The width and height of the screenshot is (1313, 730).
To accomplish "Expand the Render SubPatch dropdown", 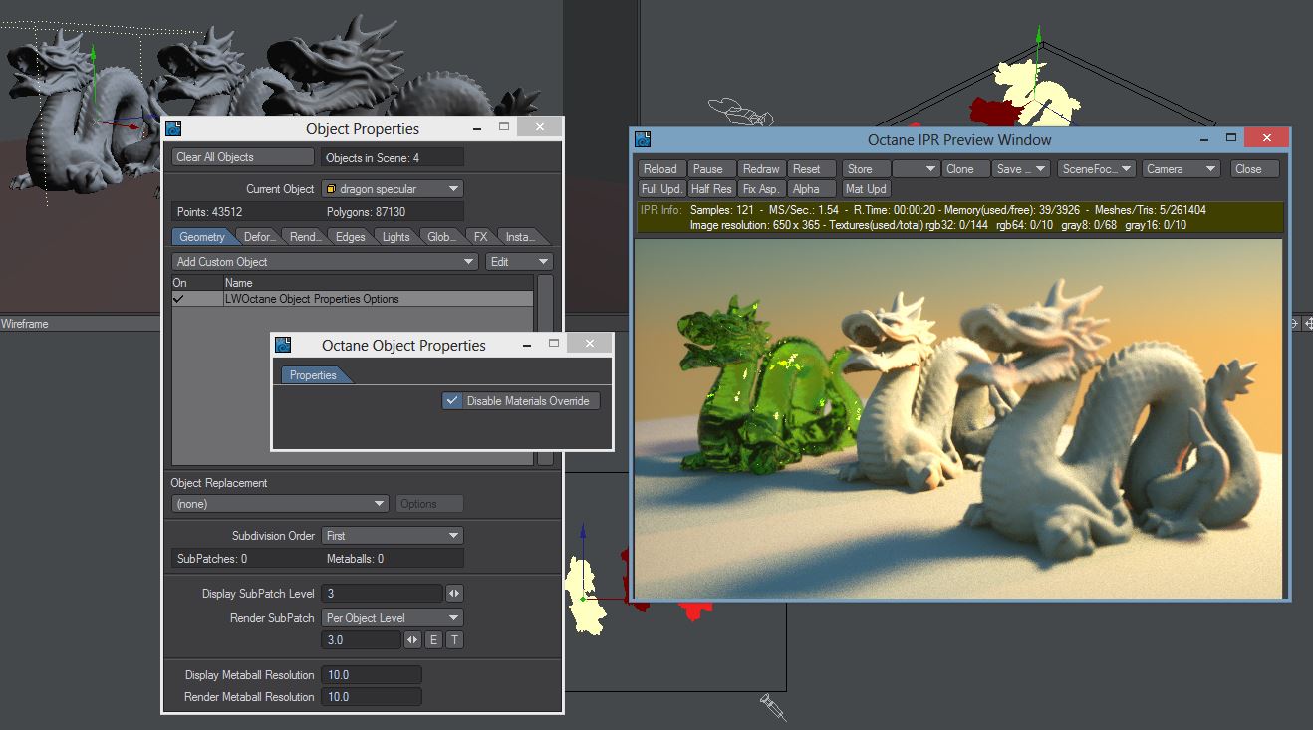I will point(393,618).
